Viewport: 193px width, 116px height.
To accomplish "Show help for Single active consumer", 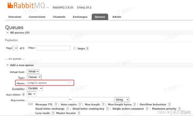I will click(147, 109).
